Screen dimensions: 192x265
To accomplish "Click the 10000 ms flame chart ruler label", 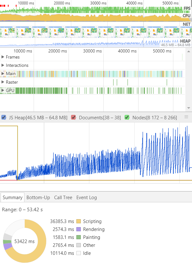I will point(23,51).
